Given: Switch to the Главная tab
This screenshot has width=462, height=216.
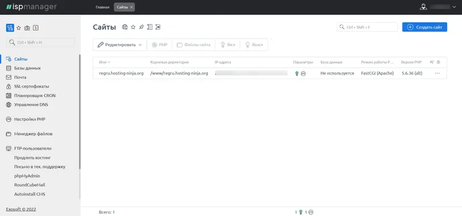Looking at the screenshot, I should click(x=103, y=7).
